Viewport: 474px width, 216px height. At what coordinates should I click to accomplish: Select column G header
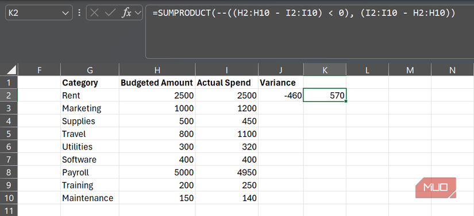point(90,70)
